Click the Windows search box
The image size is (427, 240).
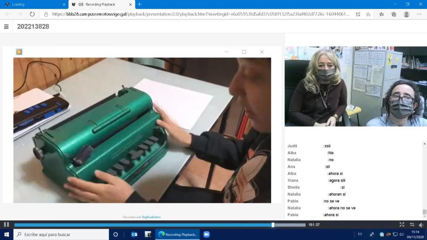point(61,234)
